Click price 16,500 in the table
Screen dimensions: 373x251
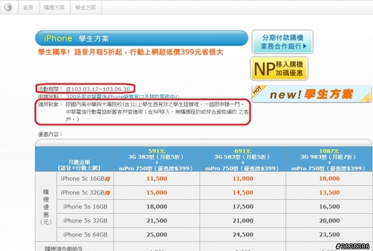[329, 207]
